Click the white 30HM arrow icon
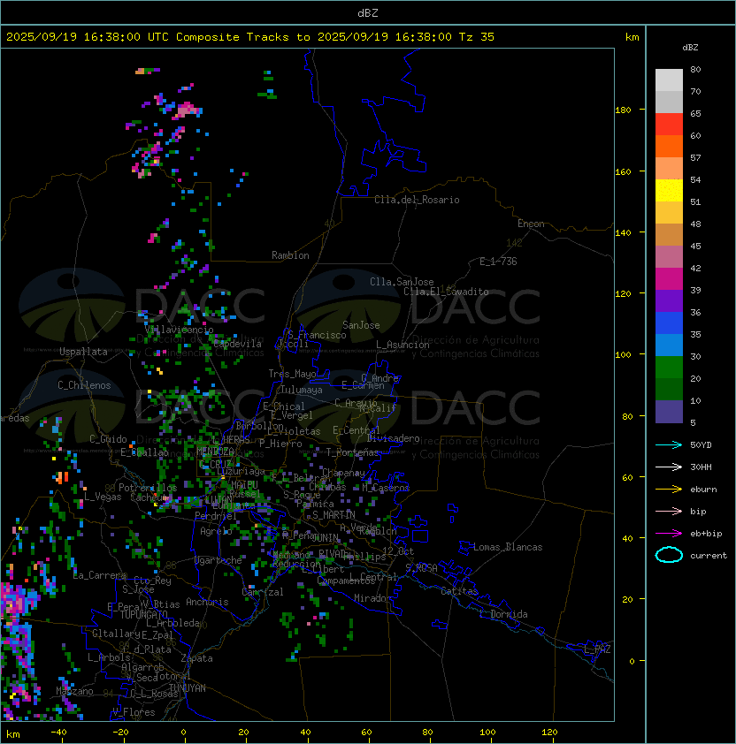 pos(669,467)
